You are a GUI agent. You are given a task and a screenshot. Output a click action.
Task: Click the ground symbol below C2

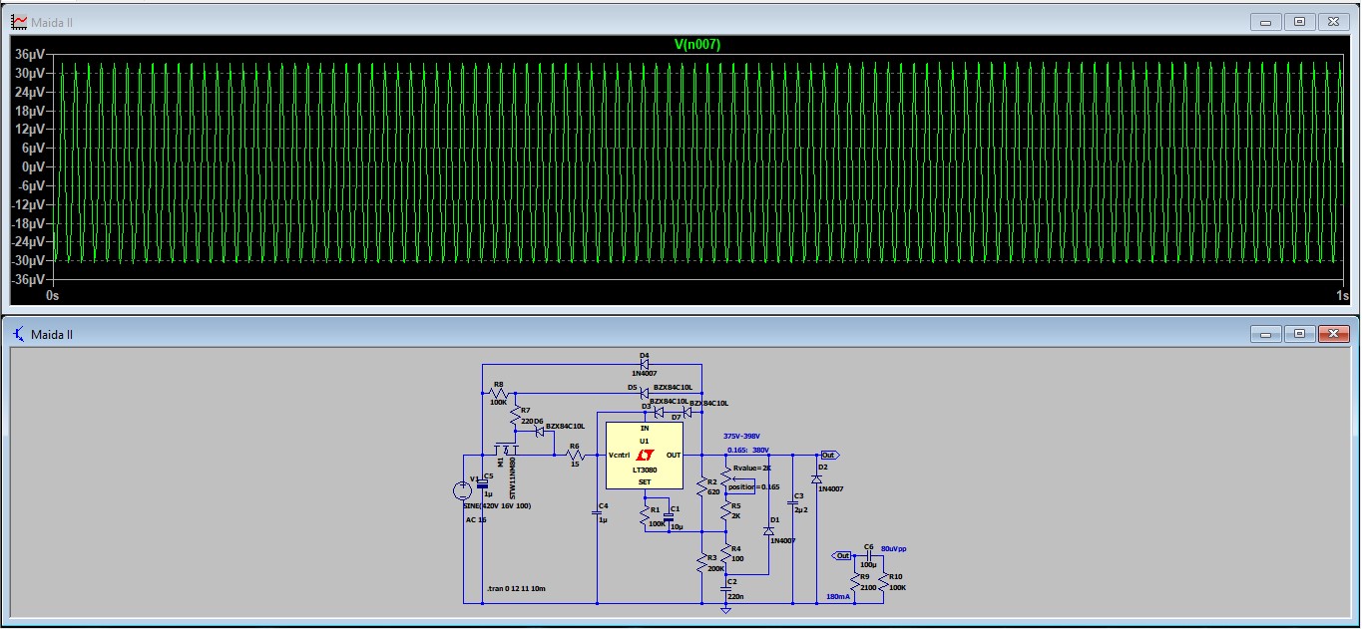[x=725, y=609]
